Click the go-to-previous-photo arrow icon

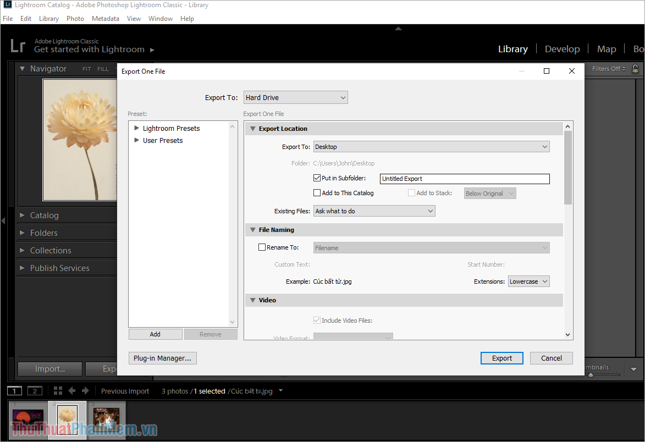click(71, 390)
